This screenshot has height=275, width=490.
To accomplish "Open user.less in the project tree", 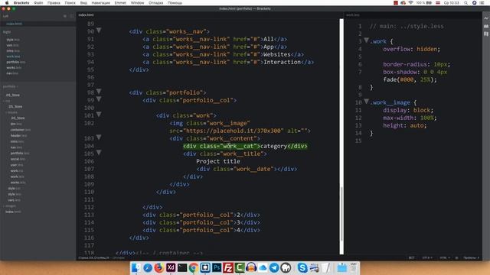I will pos(17,165).
